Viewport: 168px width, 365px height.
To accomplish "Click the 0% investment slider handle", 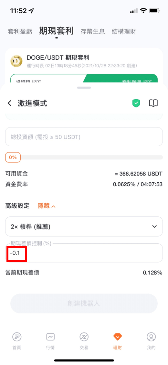I will 13,157.
